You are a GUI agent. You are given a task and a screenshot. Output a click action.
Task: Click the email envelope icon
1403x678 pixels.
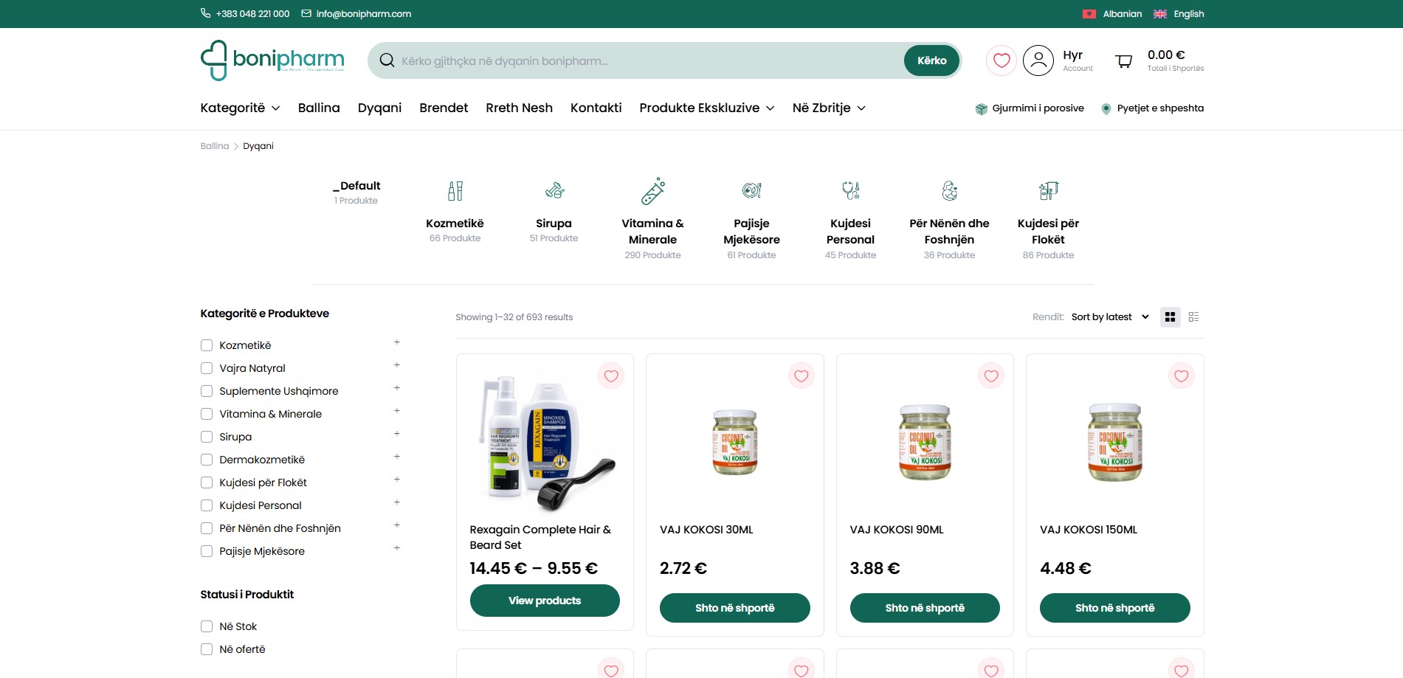(x=306, y=13)
